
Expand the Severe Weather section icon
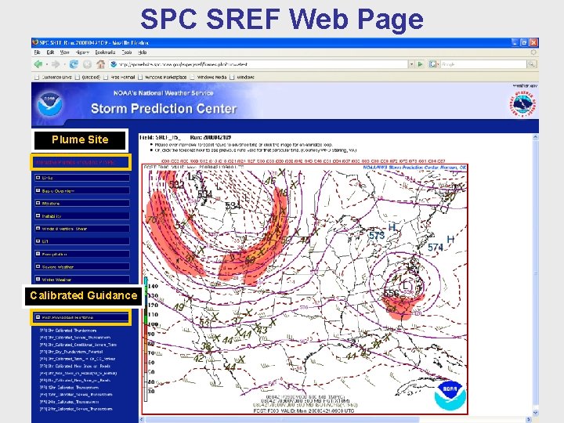click(38, 266)
